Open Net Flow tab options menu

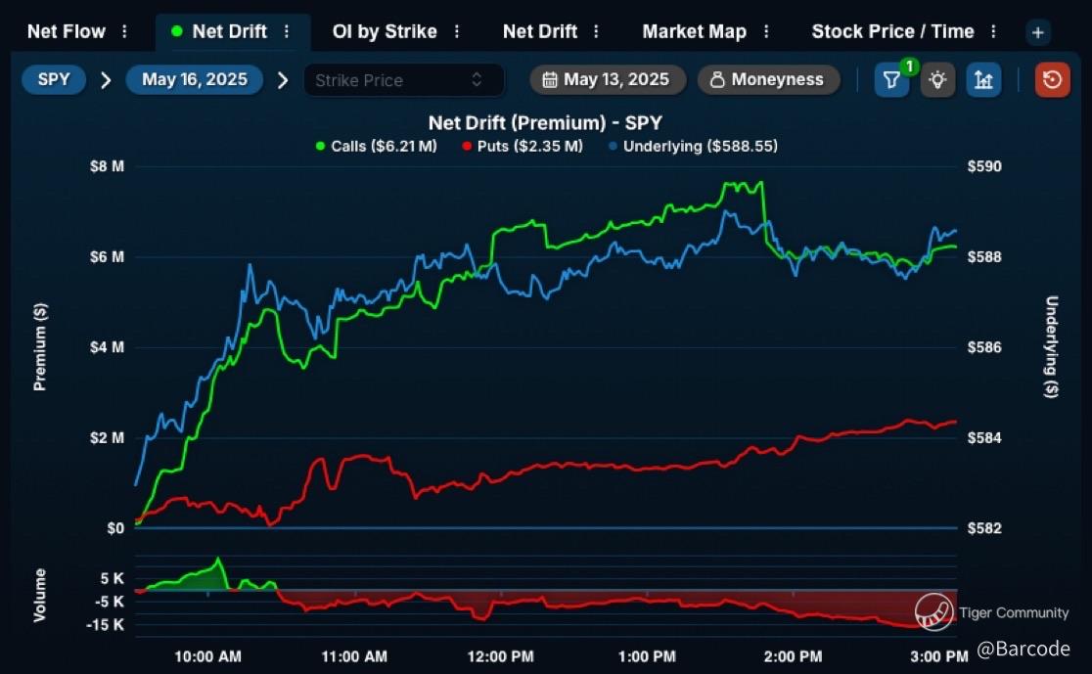point(124,32)
